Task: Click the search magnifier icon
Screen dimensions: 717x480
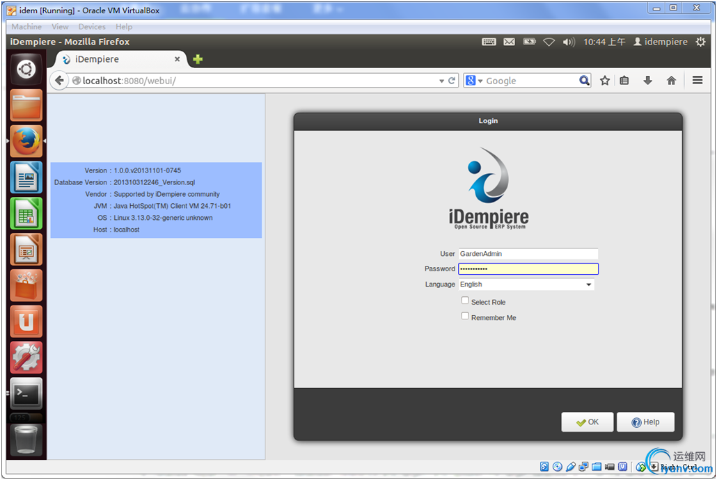Action: point(584,81)
